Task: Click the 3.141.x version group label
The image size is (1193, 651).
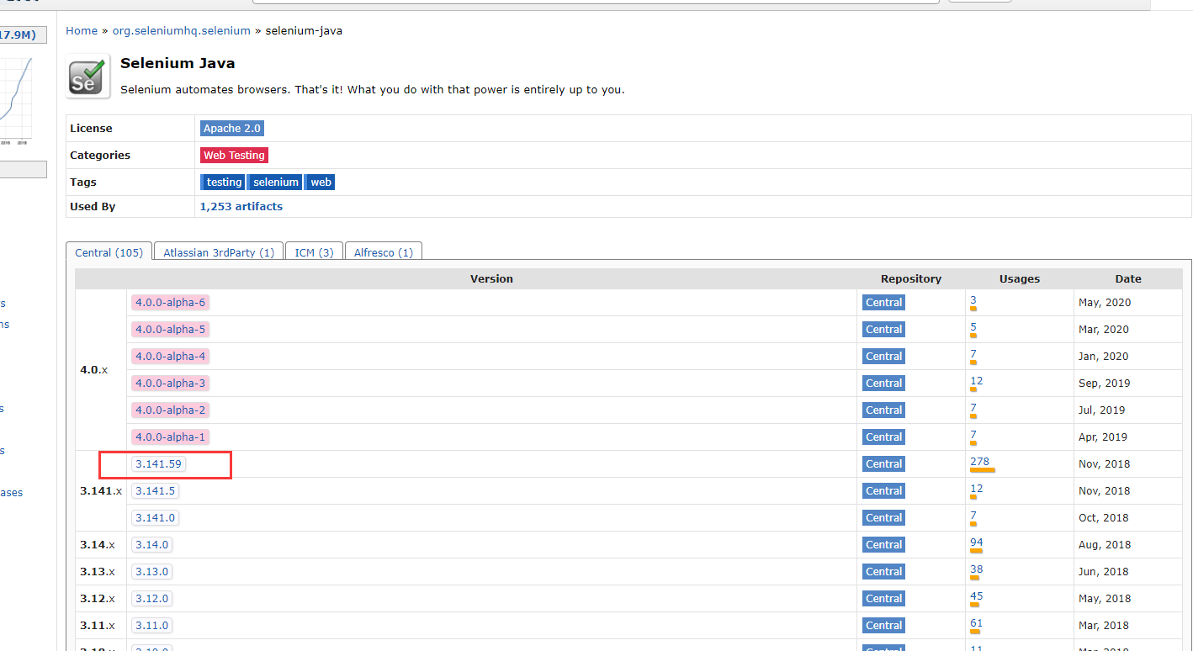Action: tap(101, 491)
